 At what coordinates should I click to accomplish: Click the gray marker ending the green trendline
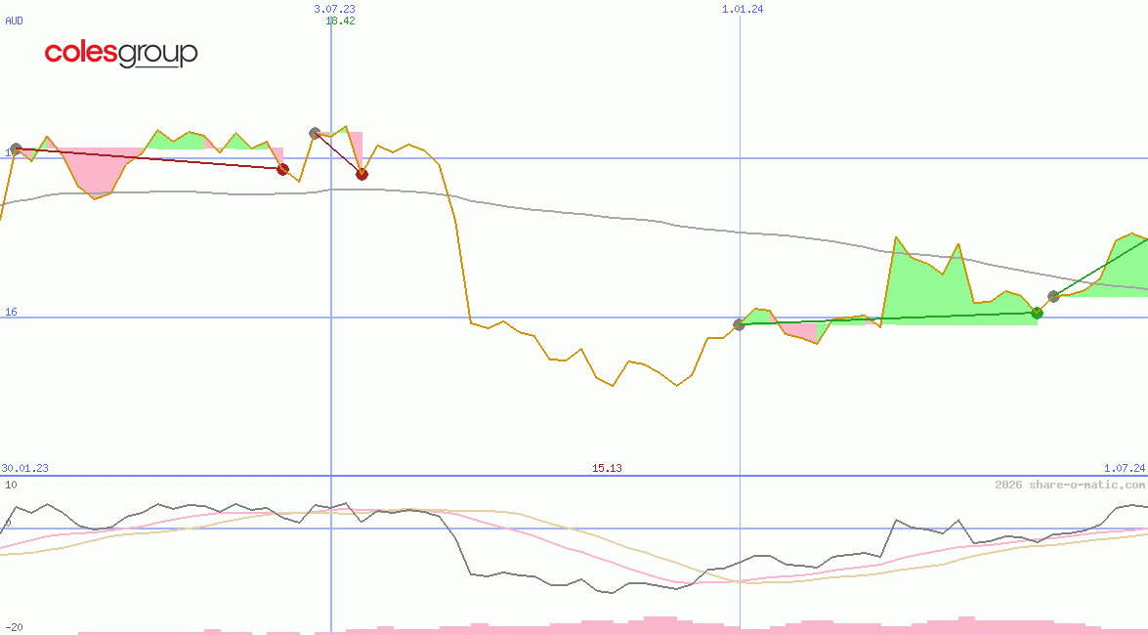1053,298
